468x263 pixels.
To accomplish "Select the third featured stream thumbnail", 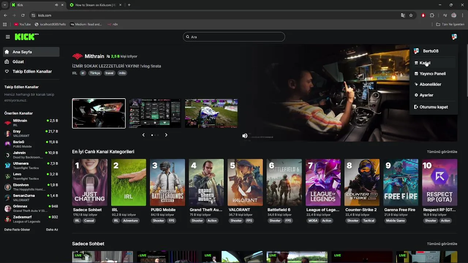I will click(211, 113).
